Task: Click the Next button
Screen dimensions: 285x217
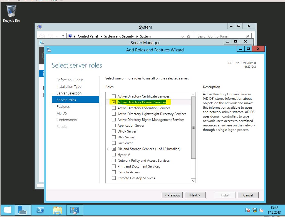Action: point(195,195)
